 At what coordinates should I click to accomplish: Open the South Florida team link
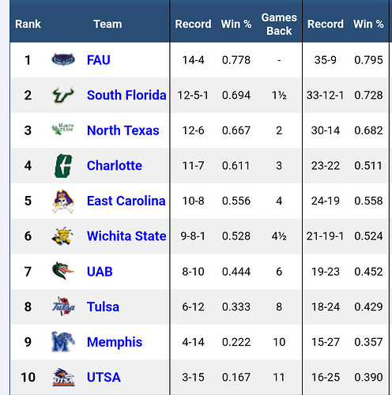click(x=126, y=95)
